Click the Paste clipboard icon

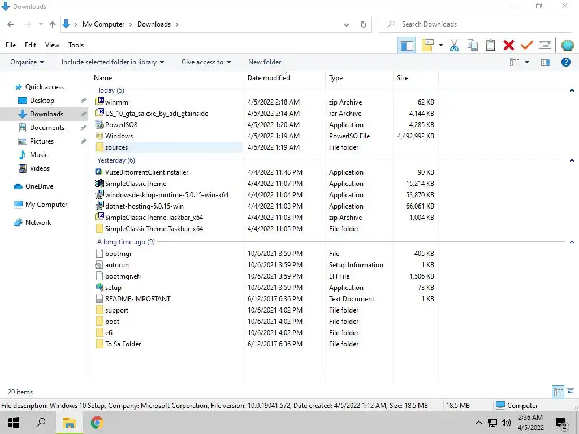tap(491, 45)
